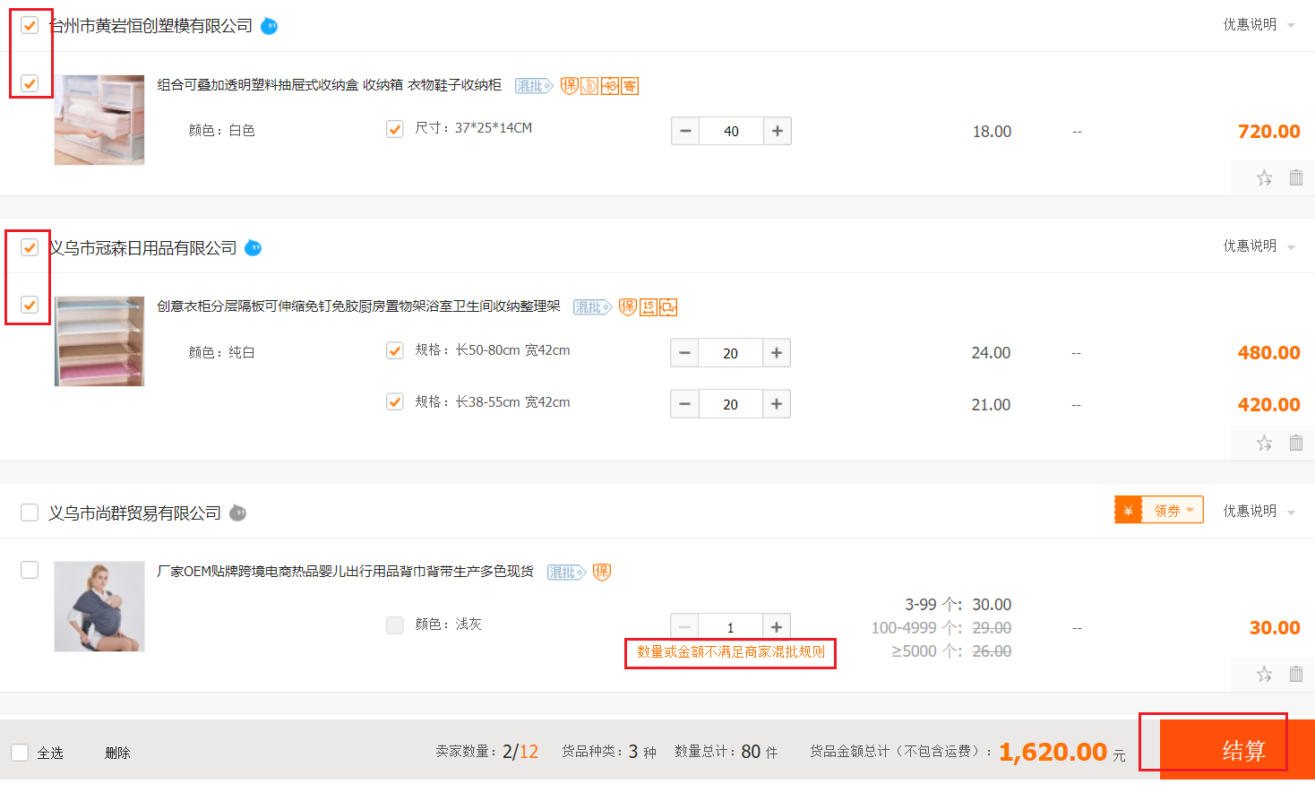Viewport: 1315px width, 801px height.
Task: Click the grey chat icon beside 义乌市尚群贸易有限公司
Action: pos(237,513)
